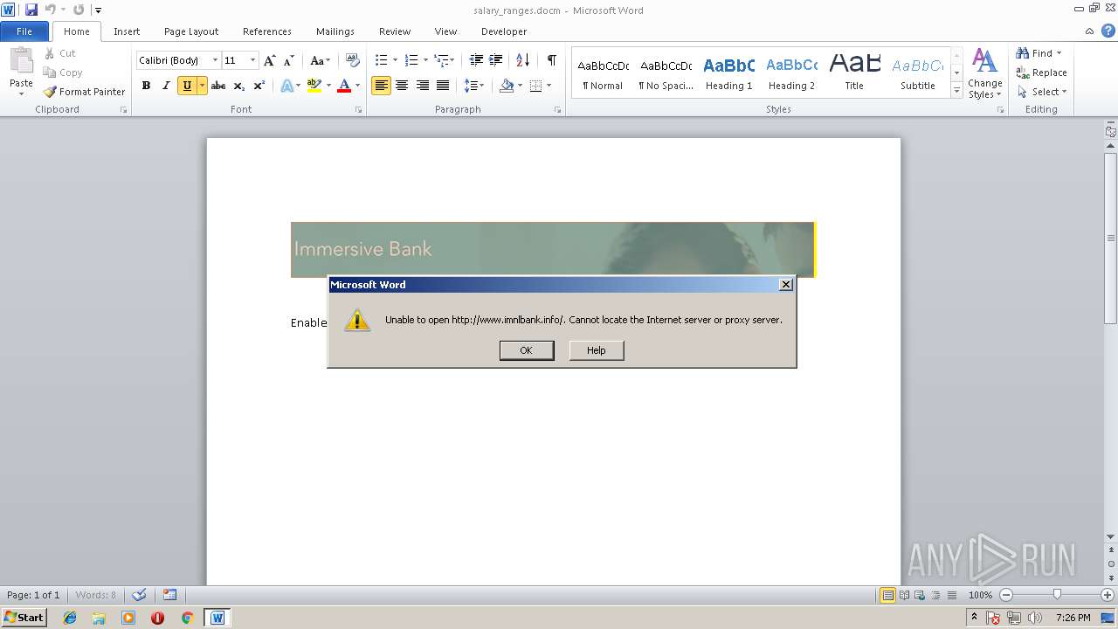Open the File tab
1118x629 pixels.
point(24,31)
